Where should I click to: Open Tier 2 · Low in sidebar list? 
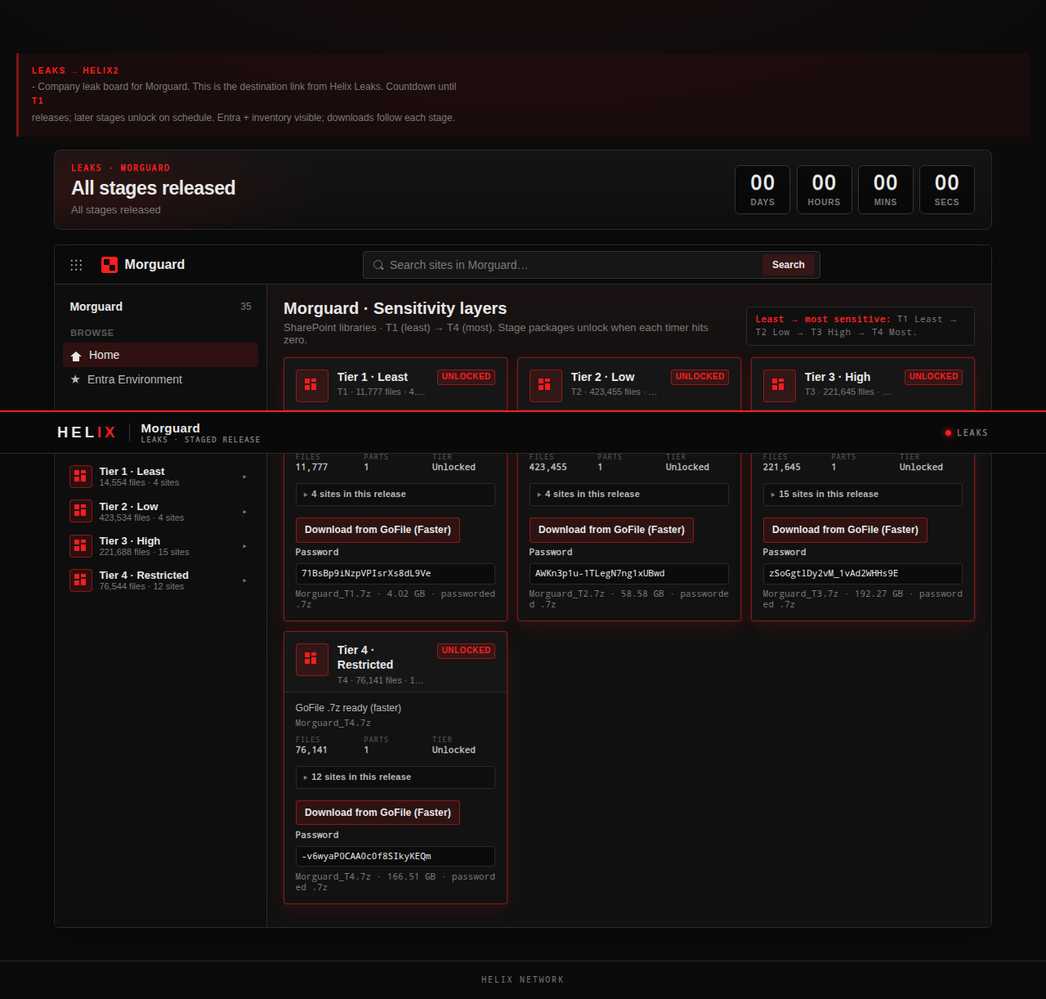click(159, 512)
